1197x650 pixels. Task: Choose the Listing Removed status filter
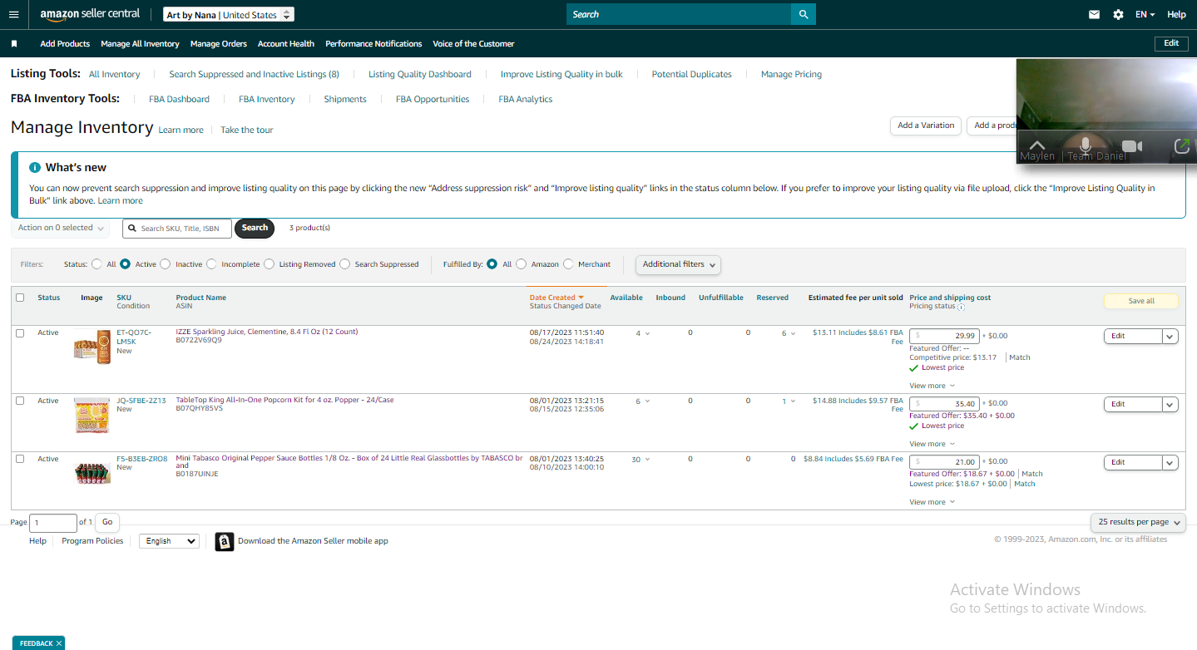[x=269, y=264]
